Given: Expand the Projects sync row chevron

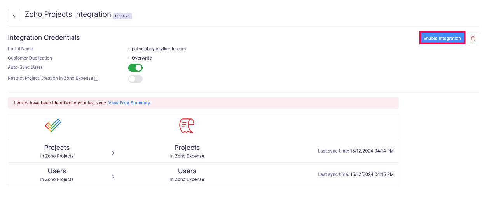Looking at the screenshot, I should tap(113, 153).
